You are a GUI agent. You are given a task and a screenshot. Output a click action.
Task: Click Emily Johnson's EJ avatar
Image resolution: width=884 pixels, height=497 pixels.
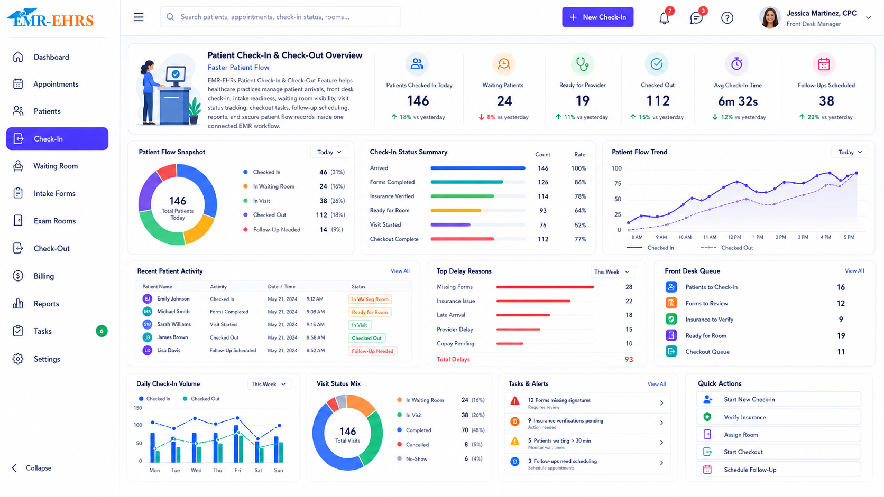tap(148, 299)
